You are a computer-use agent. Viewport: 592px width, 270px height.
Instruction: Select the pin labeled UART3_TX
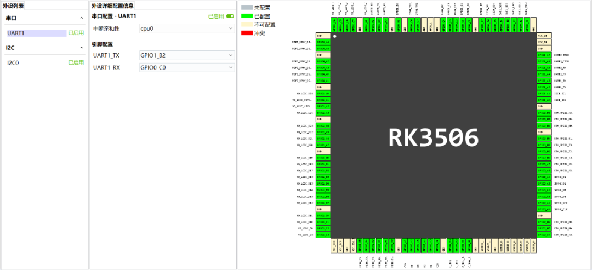click(x=544, y=74)
